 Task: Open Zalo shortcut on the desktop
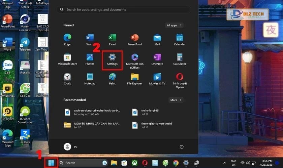(7, 67)
